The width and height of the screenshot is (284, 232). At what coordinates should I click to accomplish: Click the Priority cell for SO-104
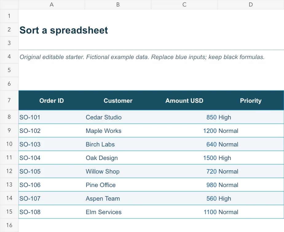pos(251,158)
